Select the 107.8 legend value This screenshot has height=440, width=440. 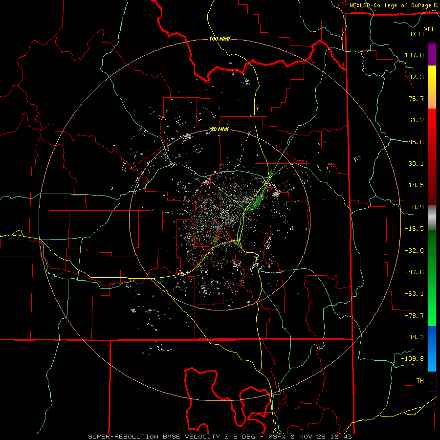414,55
